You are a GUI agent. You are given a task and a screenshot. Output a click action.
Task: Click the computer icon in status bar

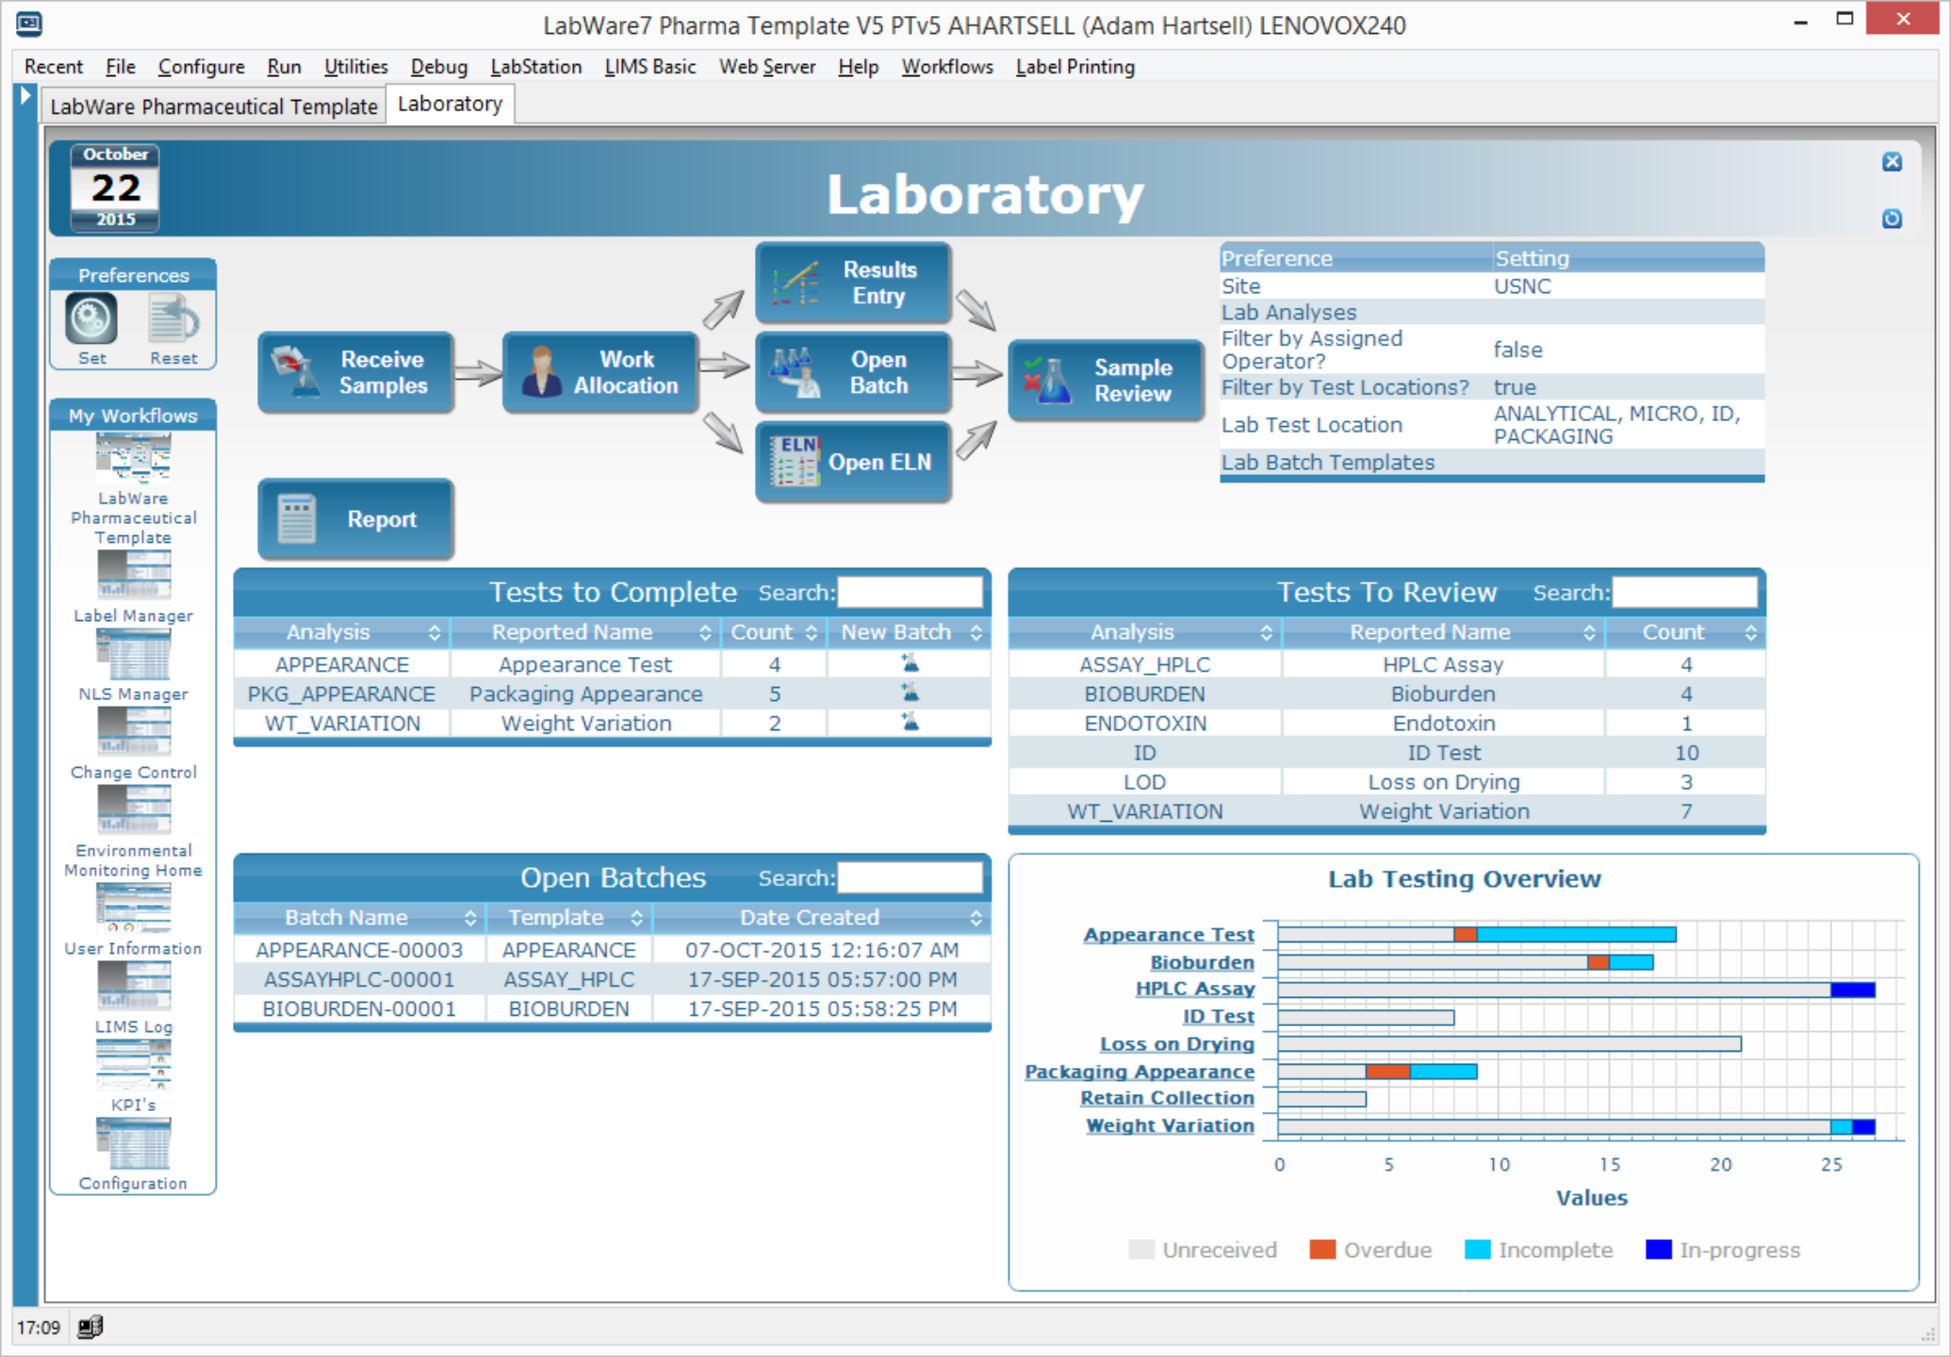click(90, 1327)
